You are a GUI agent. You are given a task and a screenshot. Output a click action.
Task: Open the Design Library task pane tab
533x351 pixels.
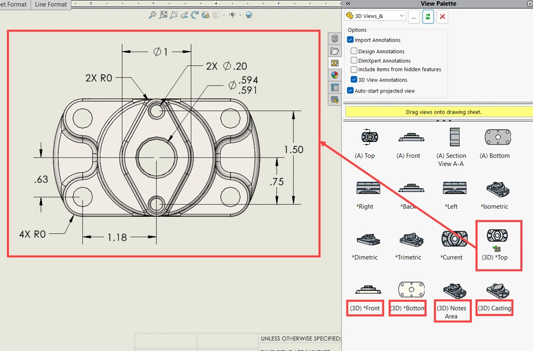coord(335,38)
